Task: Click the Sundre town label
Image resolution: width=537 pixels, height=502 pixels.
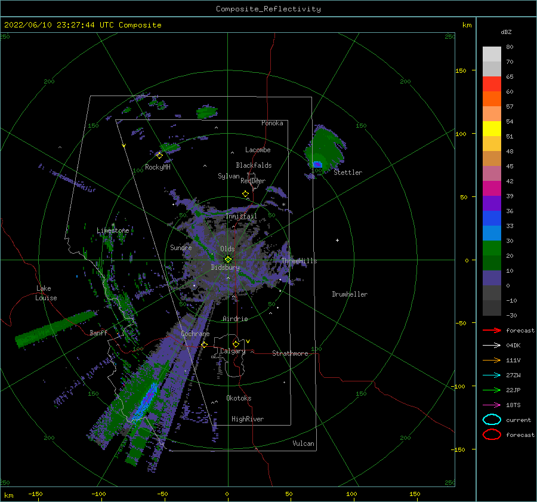Action: 181,247
